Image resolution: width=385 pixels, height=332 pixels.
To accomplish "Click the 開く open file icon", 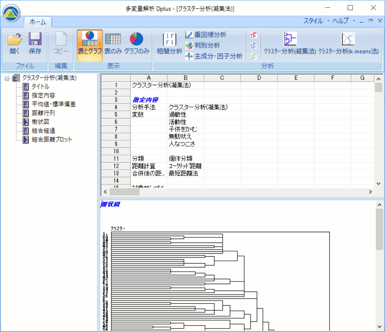I will click(14, 43).
